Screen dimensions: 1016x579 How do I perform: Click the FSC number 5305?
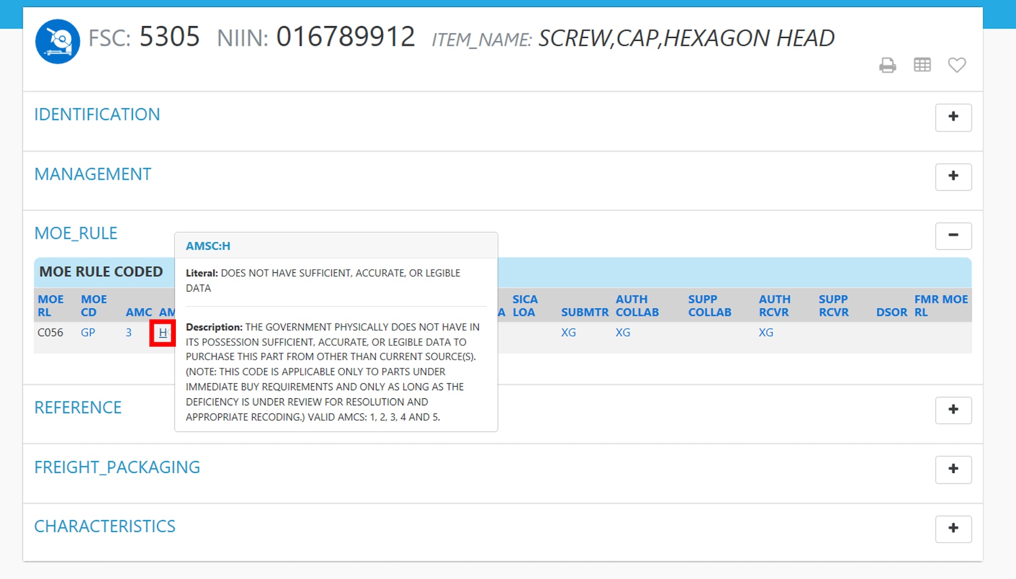tap(169, 37)
